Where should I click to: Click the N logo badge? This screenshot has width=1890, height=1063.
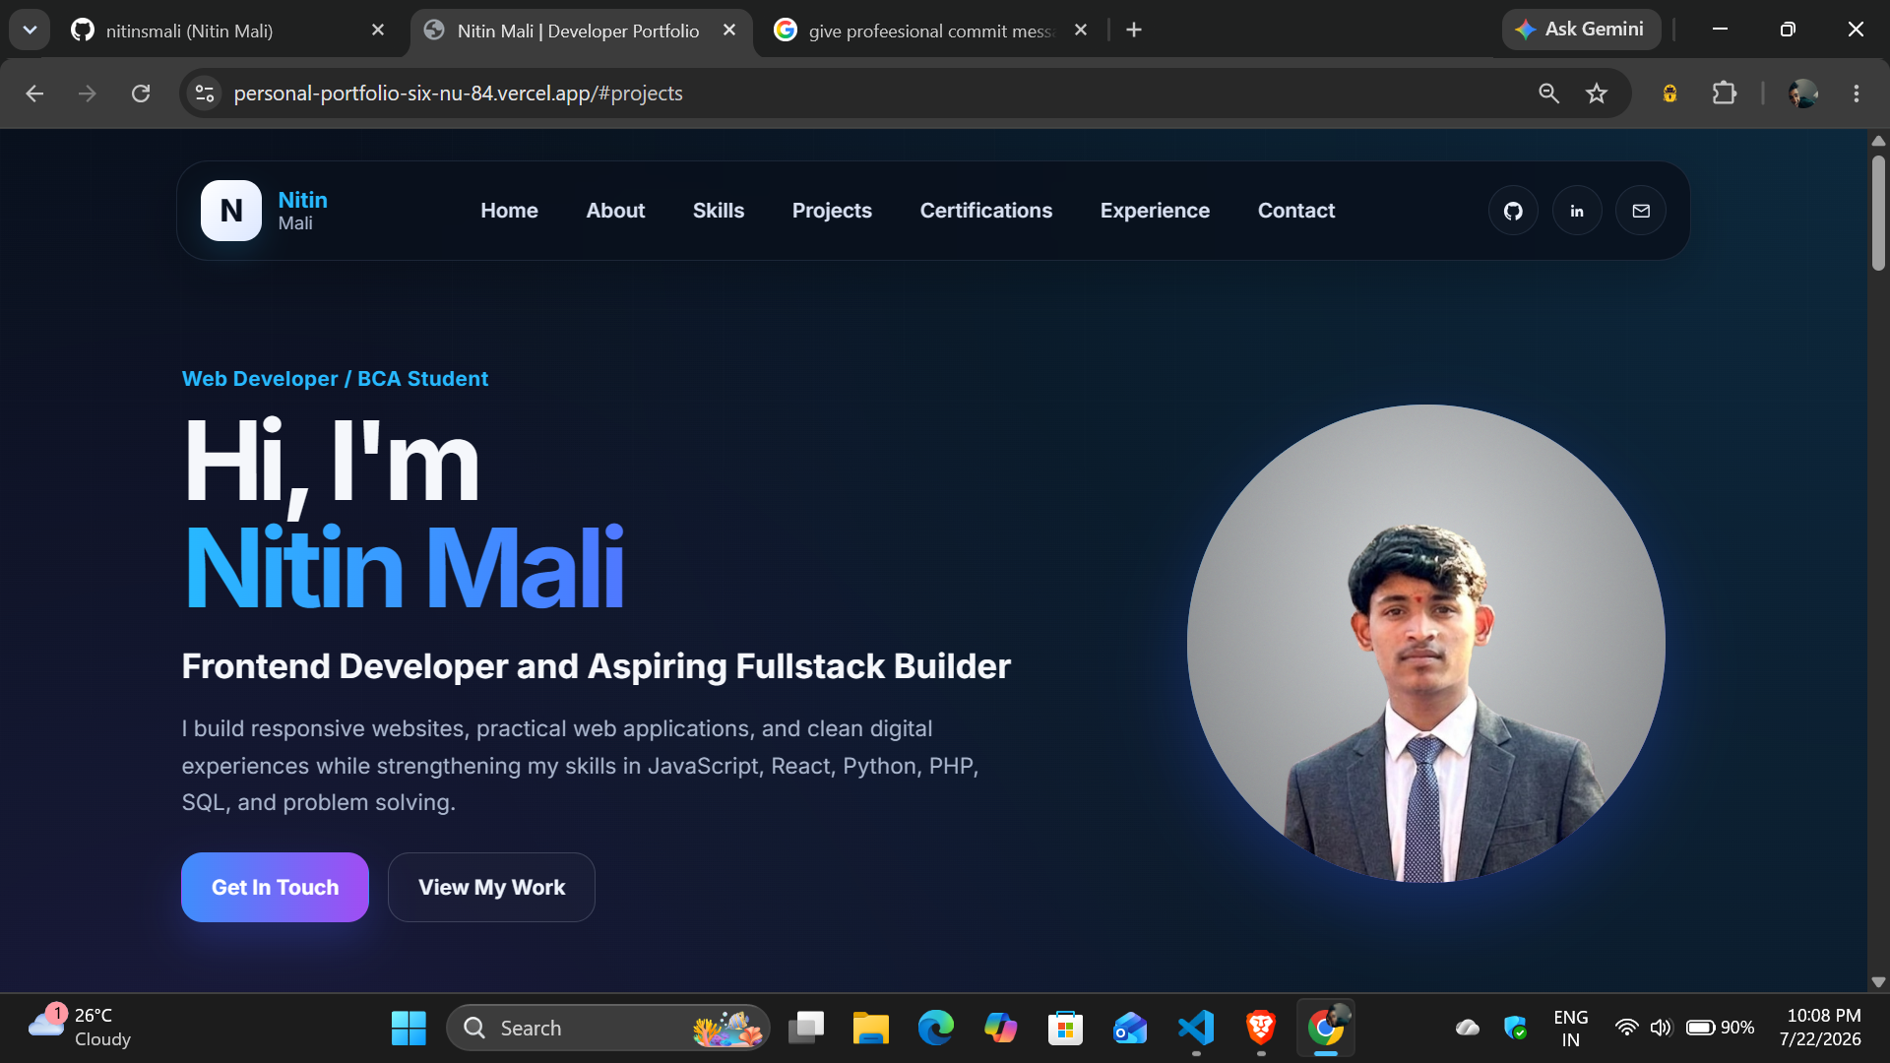point(231,211)
